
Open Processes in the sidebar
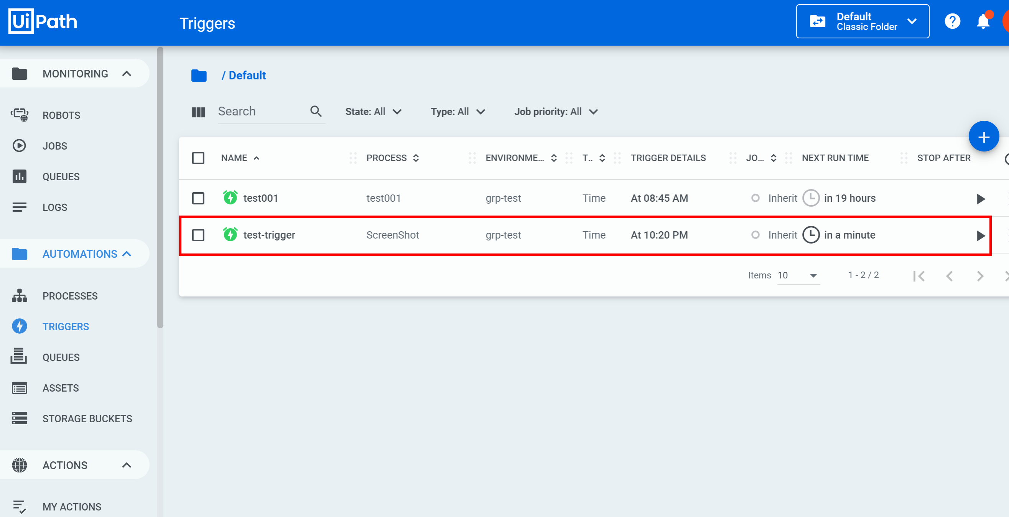(x=70, y=296)
